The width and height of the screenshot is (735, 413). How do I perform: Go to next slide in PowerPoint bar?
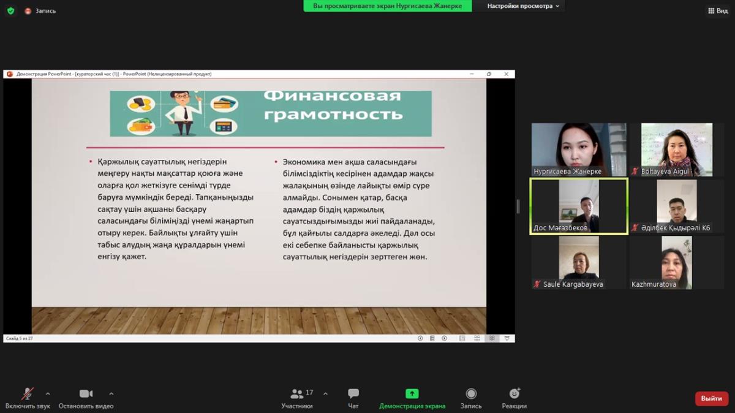(445, 338)
